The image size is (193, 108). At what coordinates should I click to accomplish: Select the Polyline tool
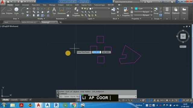coord(9,11)
